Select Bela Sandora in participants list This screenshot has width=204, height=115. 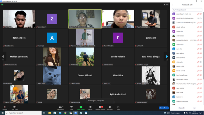(187, 57)
